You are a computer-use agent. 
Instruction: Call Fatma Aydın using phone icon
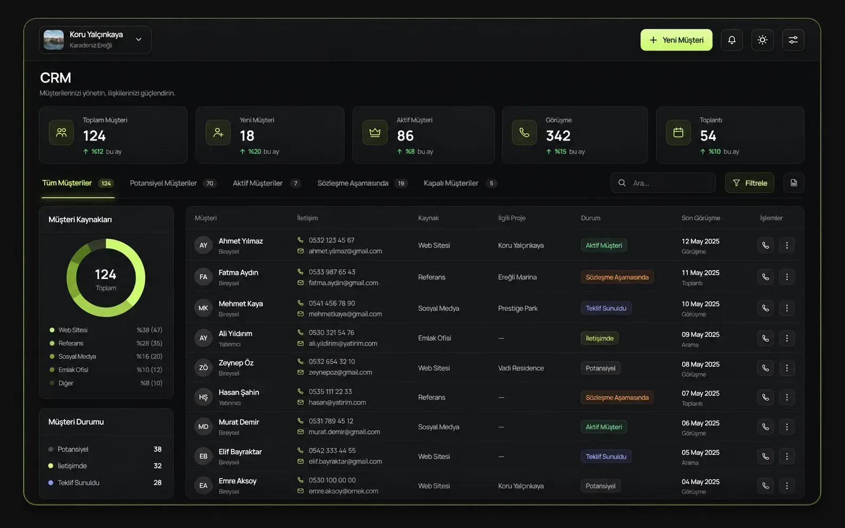click(x=766, y=277)
